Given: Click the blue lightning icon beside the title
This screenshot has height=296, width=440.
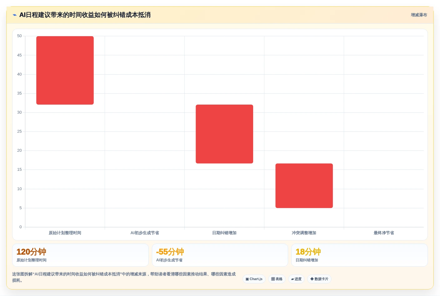Looking at the screenshot, I should pos(15,15).
